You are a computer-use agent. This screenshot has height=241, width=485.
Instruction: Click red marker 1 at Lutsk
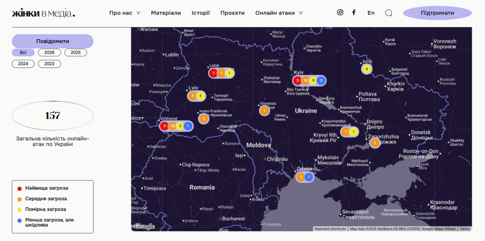point(213,73)
